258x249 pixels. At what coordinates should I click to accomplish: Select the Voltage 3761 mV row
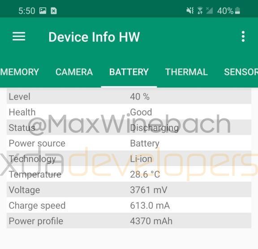129,190
